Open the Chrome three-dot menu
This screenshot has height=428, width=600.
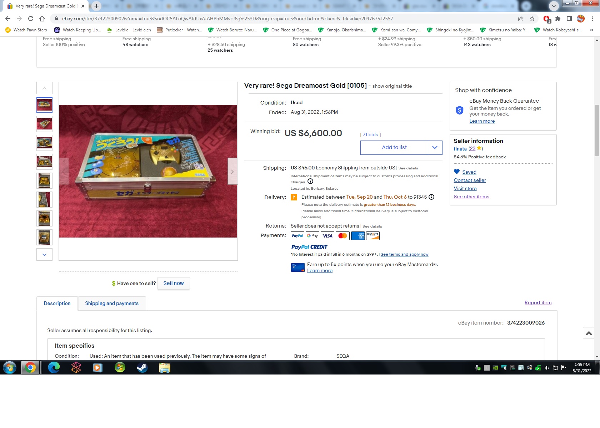click(x=592, y=19)
